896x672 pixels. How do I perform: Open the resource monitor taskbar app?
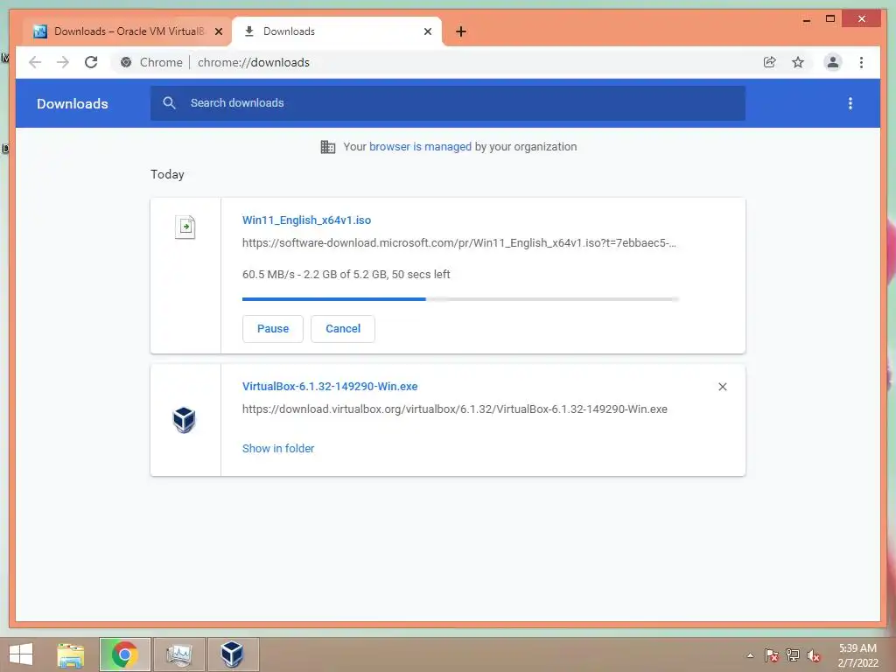178,654
